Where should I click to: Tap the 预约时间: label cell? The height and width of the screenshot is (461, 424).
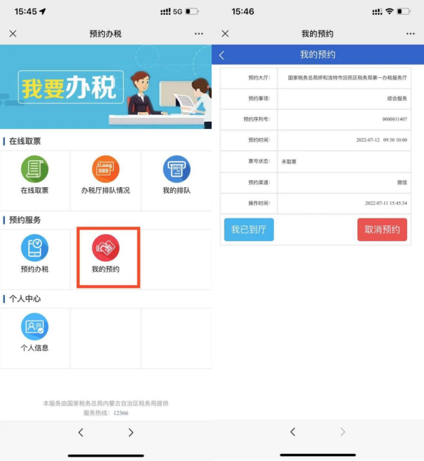(x=249, y=140)
